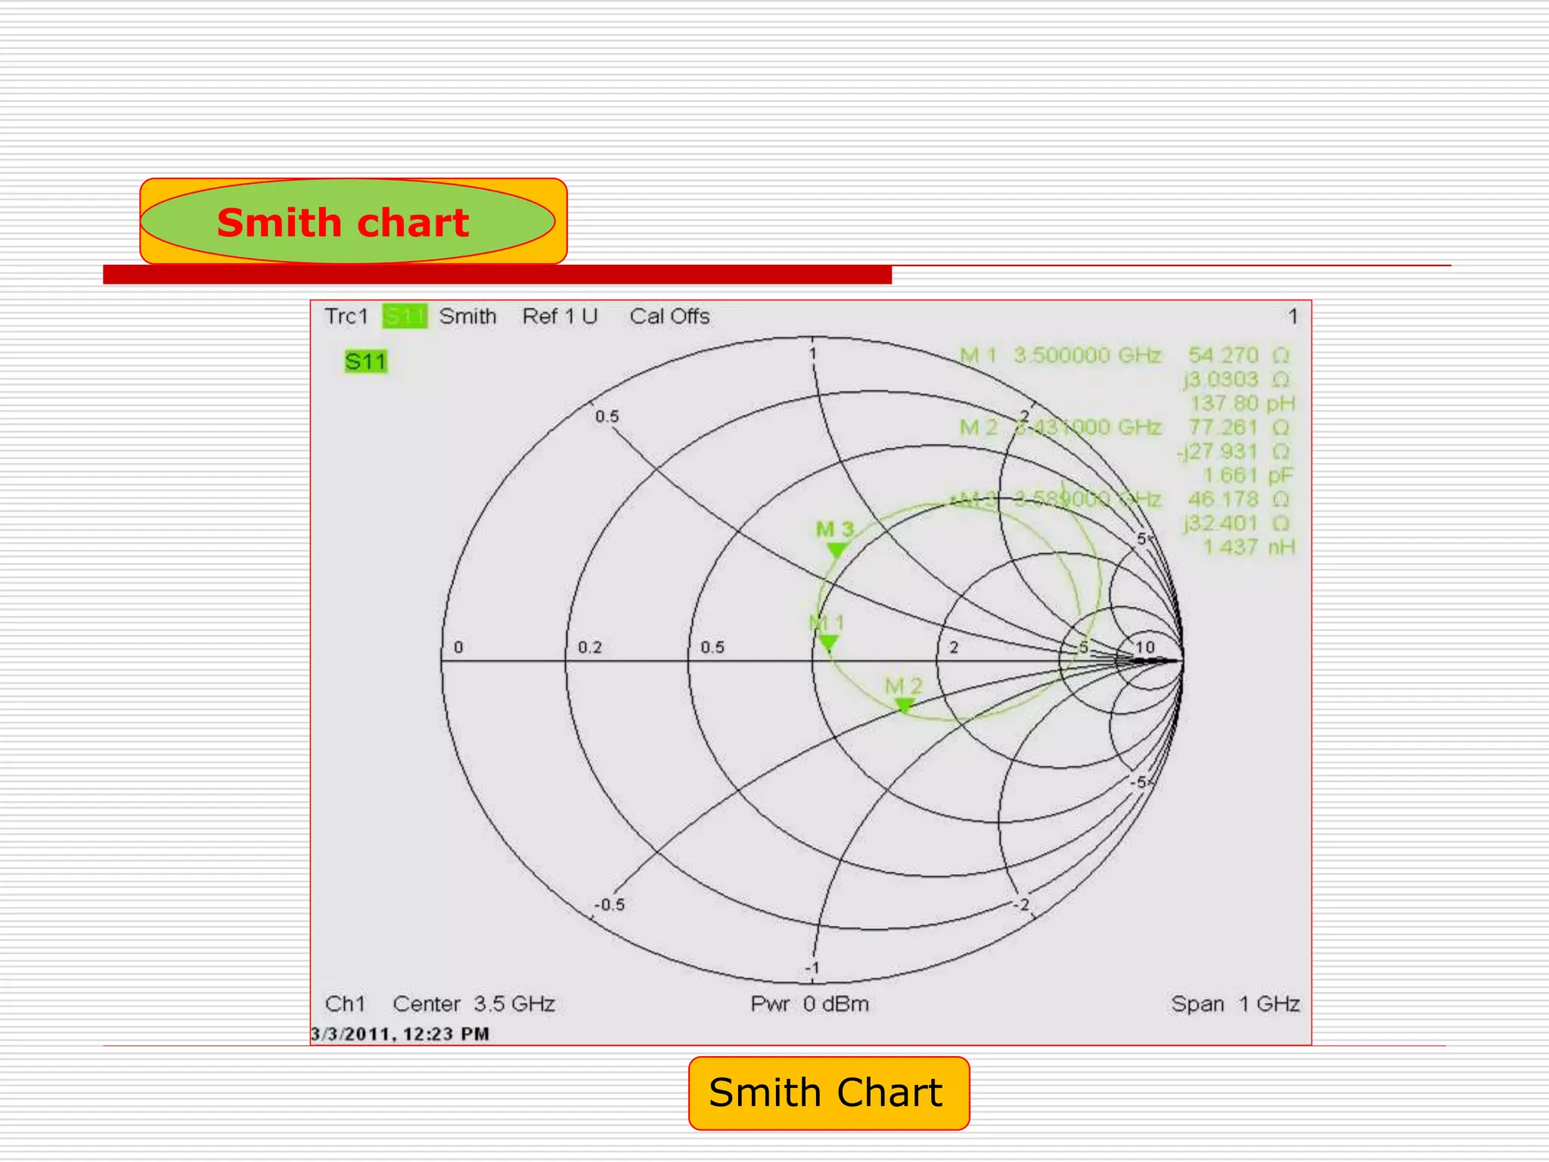Click the 0 label at chart left
Image resolution: width=1549 pixels, height=1162 pixels.
click(458, 648)
